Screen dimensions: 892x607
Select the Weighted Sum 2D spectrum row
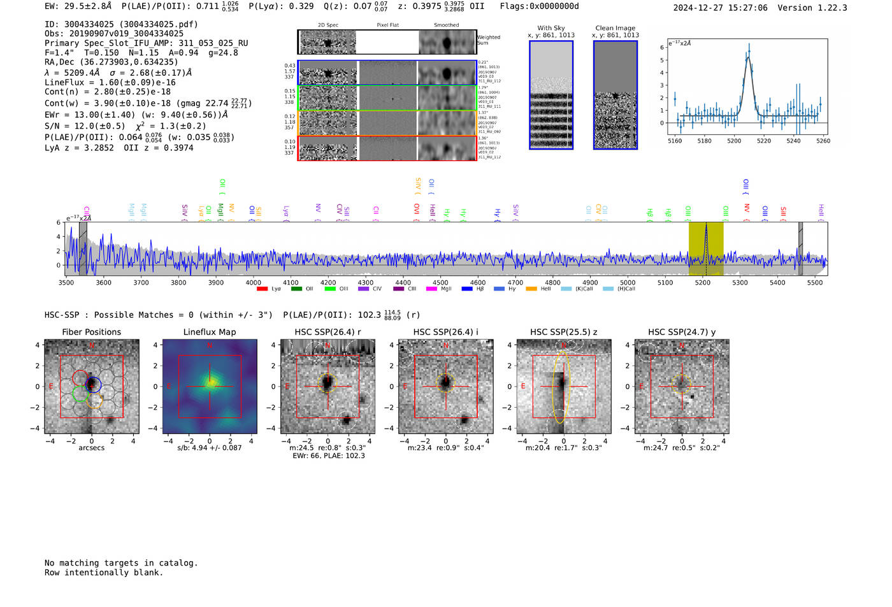(x=387, y=42)
